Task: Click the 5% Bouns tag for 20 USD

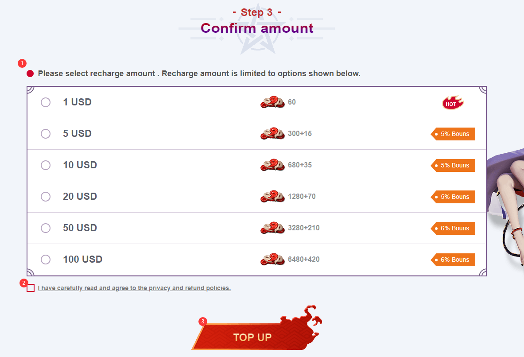Action: click(x=453, y=197)
